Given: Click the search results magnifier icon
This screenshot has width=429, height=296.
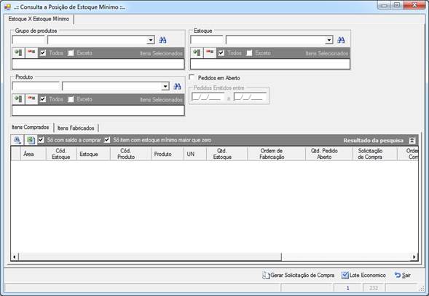Looking at the screenshot, I should tap(17, 140).
